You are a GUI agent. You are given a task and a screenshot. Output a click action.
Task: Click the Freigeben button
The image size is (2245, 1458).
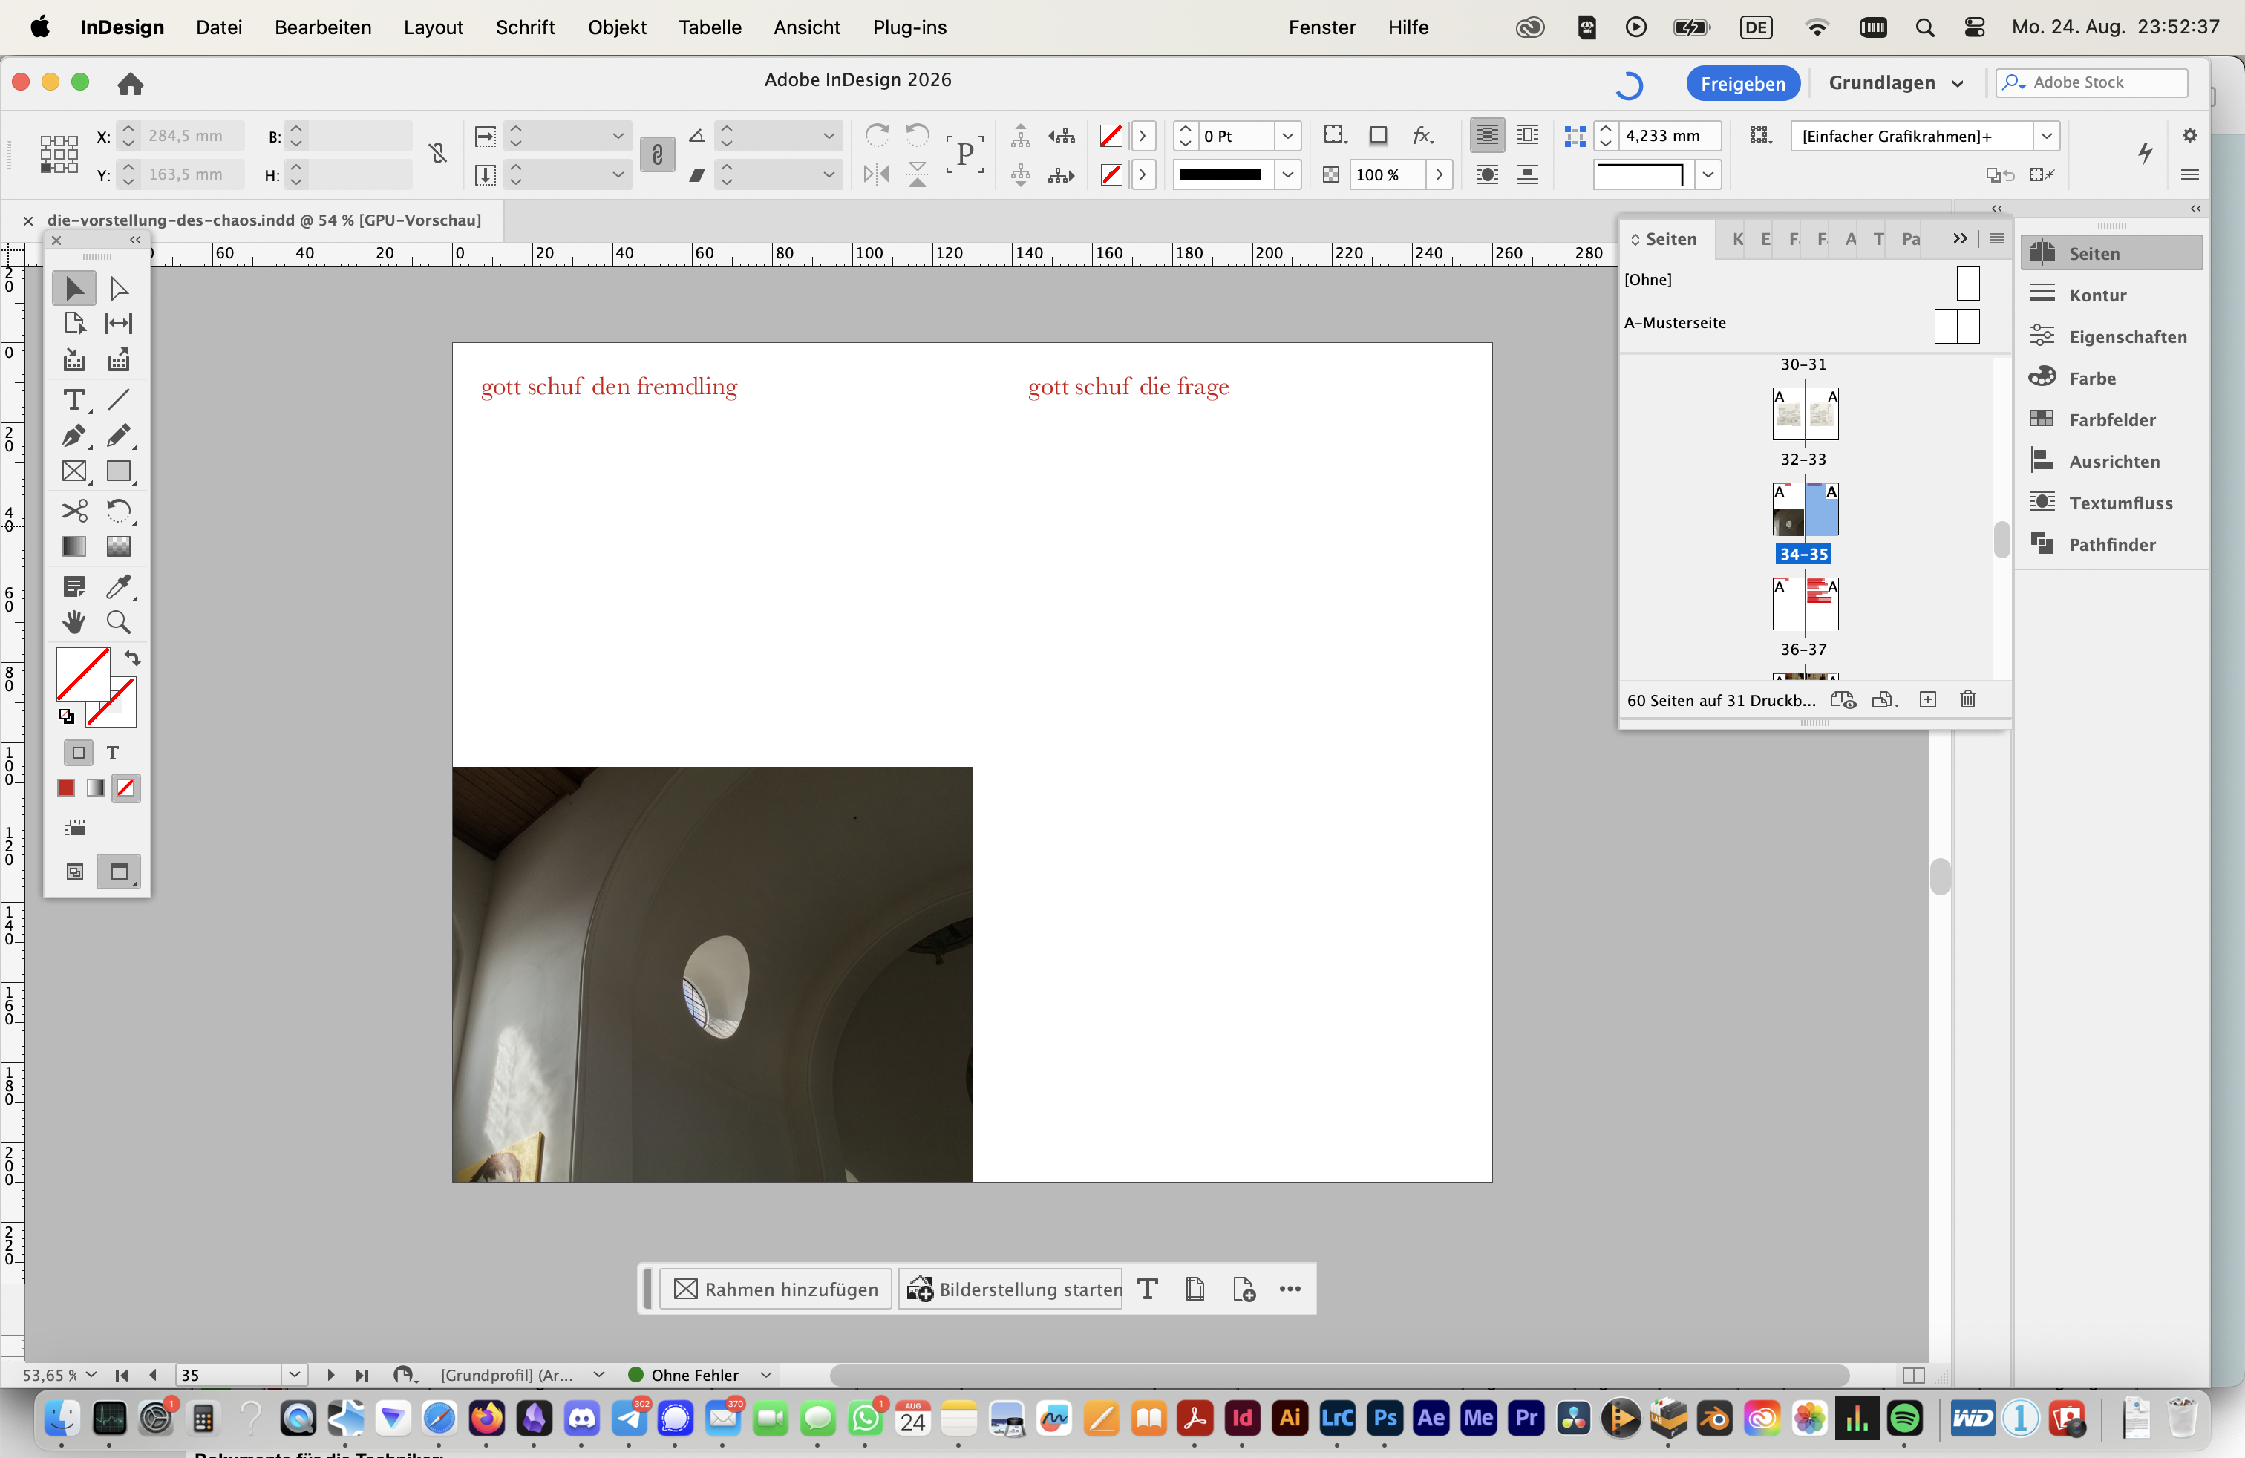coord(1742,83)
